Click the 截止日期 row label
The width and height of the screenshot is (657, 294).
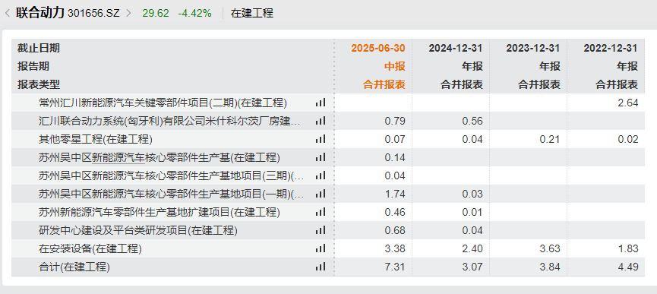pyautogui.click(x=39, y=48)
